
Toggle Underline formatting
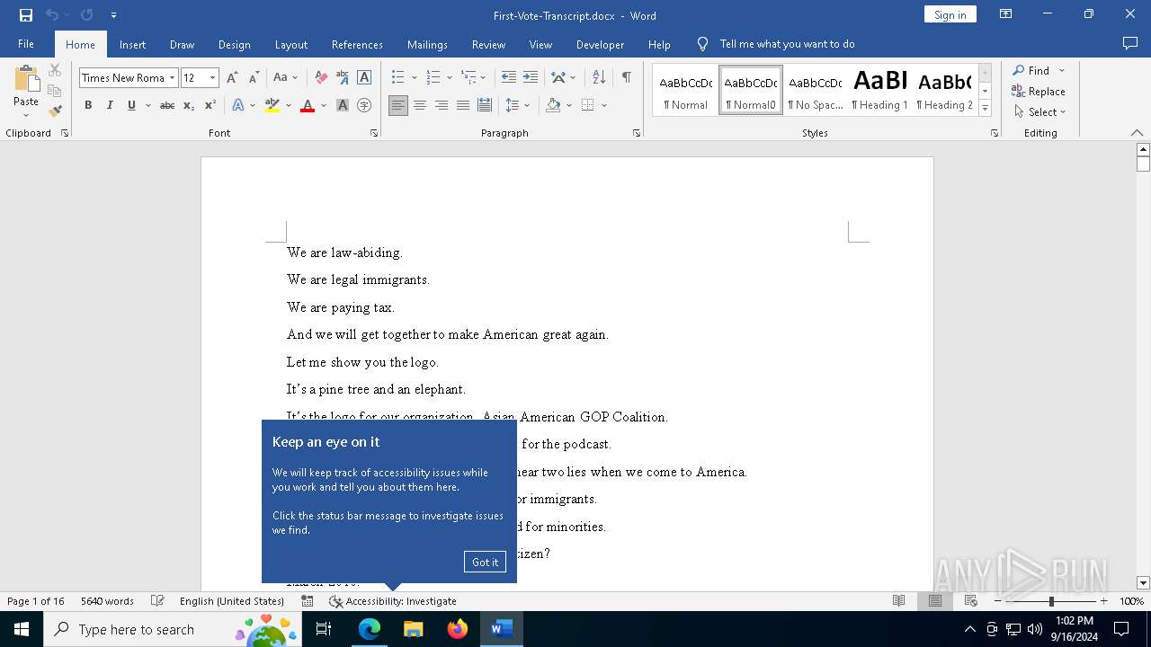coord(131,106)
